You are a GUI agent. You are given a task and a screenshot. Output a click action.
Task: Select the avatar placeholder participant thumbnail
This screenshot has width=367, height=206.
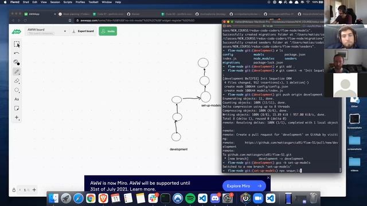[x=345, y=85]
